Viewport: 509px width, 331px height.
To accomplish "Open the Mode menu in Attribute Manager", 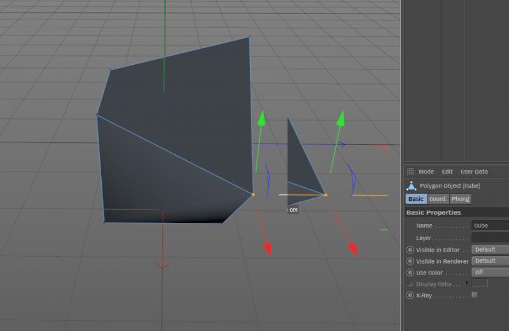I will coord(426,172).
